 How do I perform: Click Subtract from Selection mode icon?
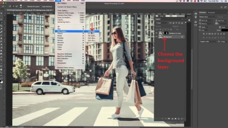click(x=16, y=6)
